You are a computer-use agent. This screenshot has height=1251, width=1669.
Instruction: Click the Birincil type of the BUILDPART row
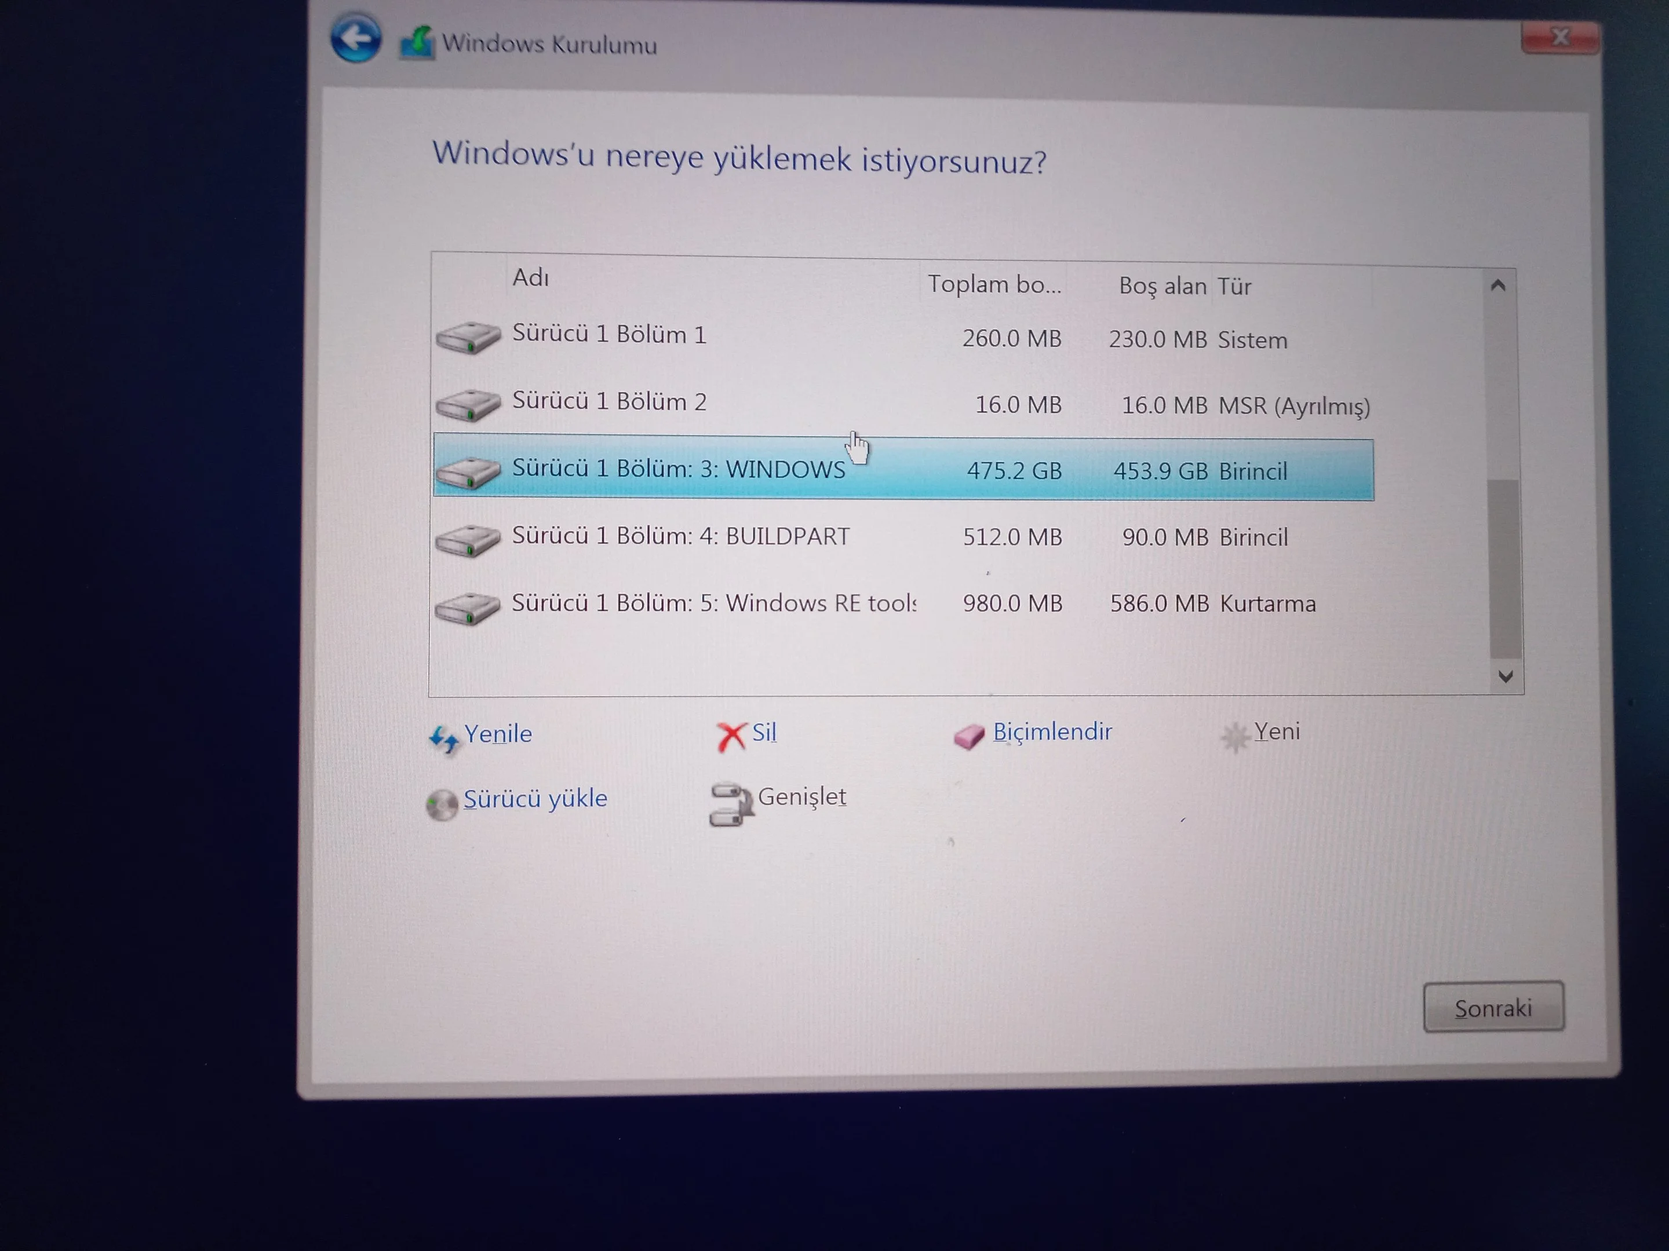coord(1253,537)
